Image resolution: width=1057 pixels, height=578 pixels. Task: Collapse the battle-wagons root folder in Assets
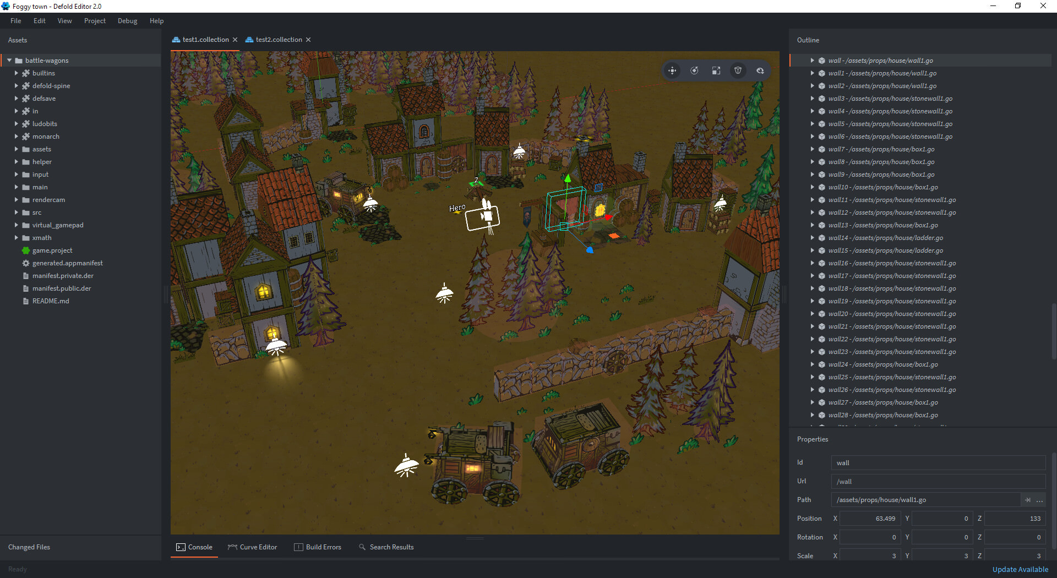pos(10,60)
